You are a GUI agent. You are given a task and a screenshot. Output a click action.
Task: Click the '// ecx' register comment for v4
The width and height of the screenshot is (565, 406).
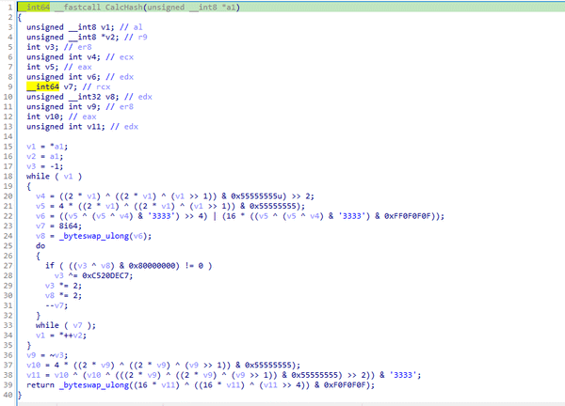120,56
